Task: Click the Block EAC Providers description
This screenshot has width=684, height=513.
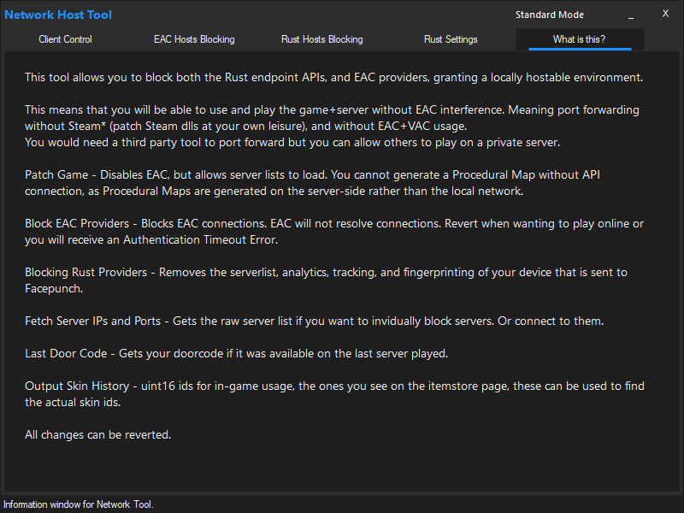Action: [333, 232]
